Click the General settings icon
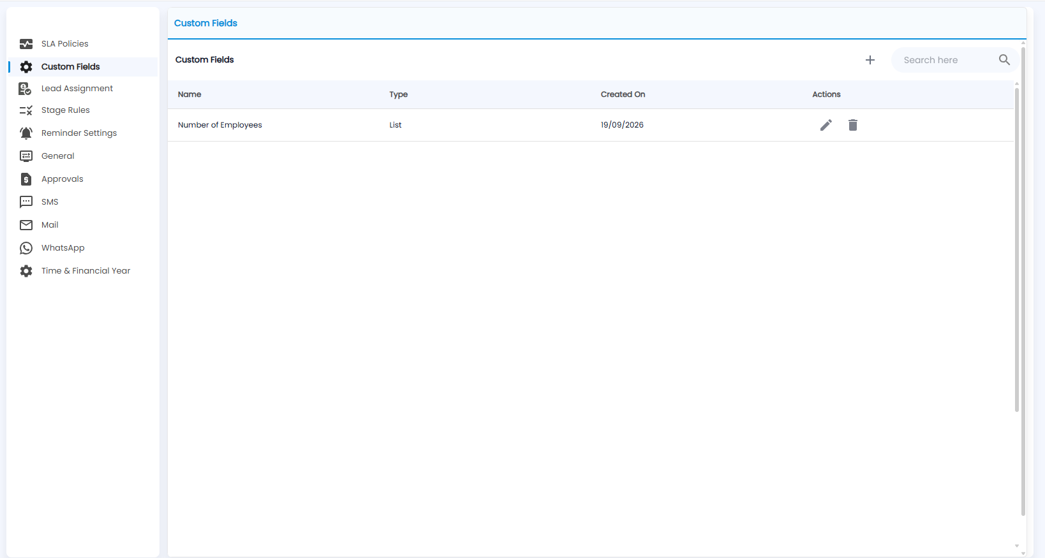1045x558 pixels. pos(26,156)
